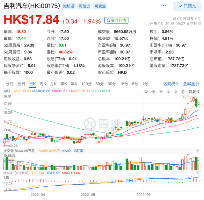Click the 19.20 high price marker
204x200 pixels.
coord(184,97)
